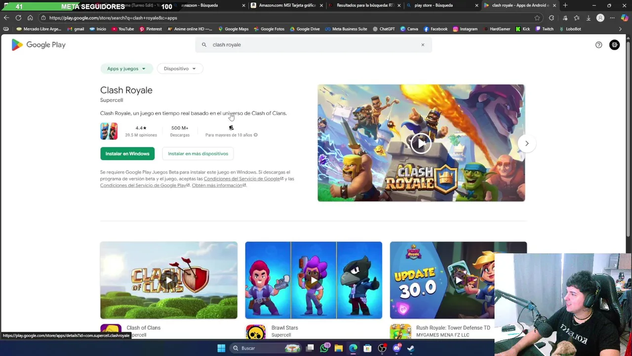Open Google Play help center icon
Screen dimensions: 632x356
coord(598,45)
